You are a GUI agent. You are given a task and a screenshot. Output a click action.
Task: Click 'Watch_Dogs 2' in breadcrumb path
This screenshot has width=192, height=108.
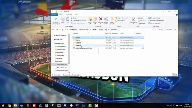(x=104, y=30)
